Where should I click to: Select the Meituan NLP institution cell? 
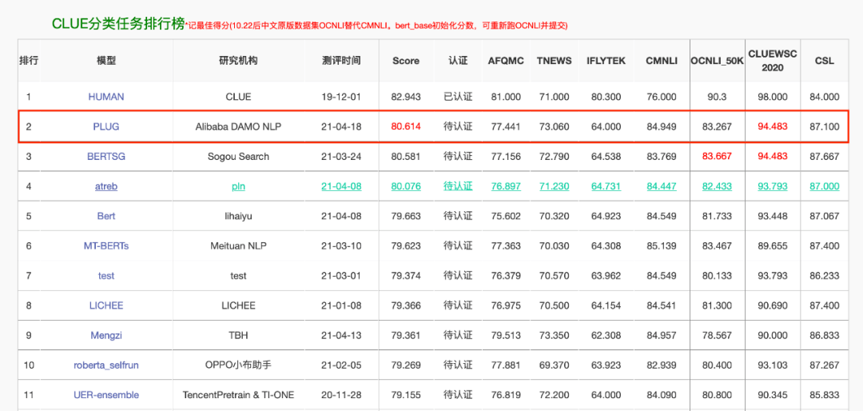(x=238, y=245)
